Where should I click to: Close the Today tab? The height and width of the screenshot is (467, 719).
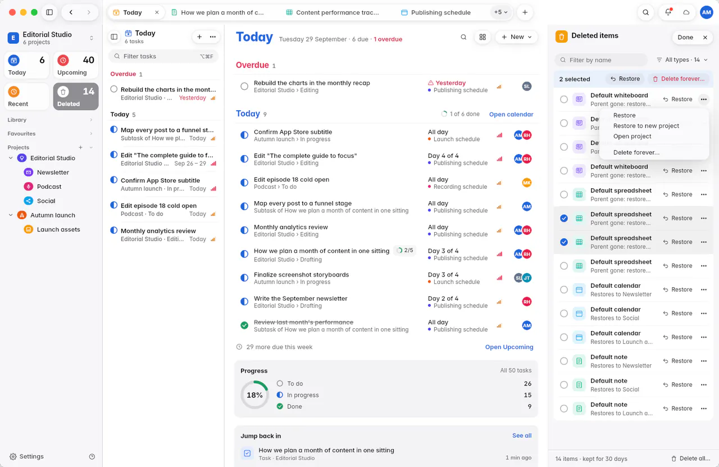(x=157, y=12)
